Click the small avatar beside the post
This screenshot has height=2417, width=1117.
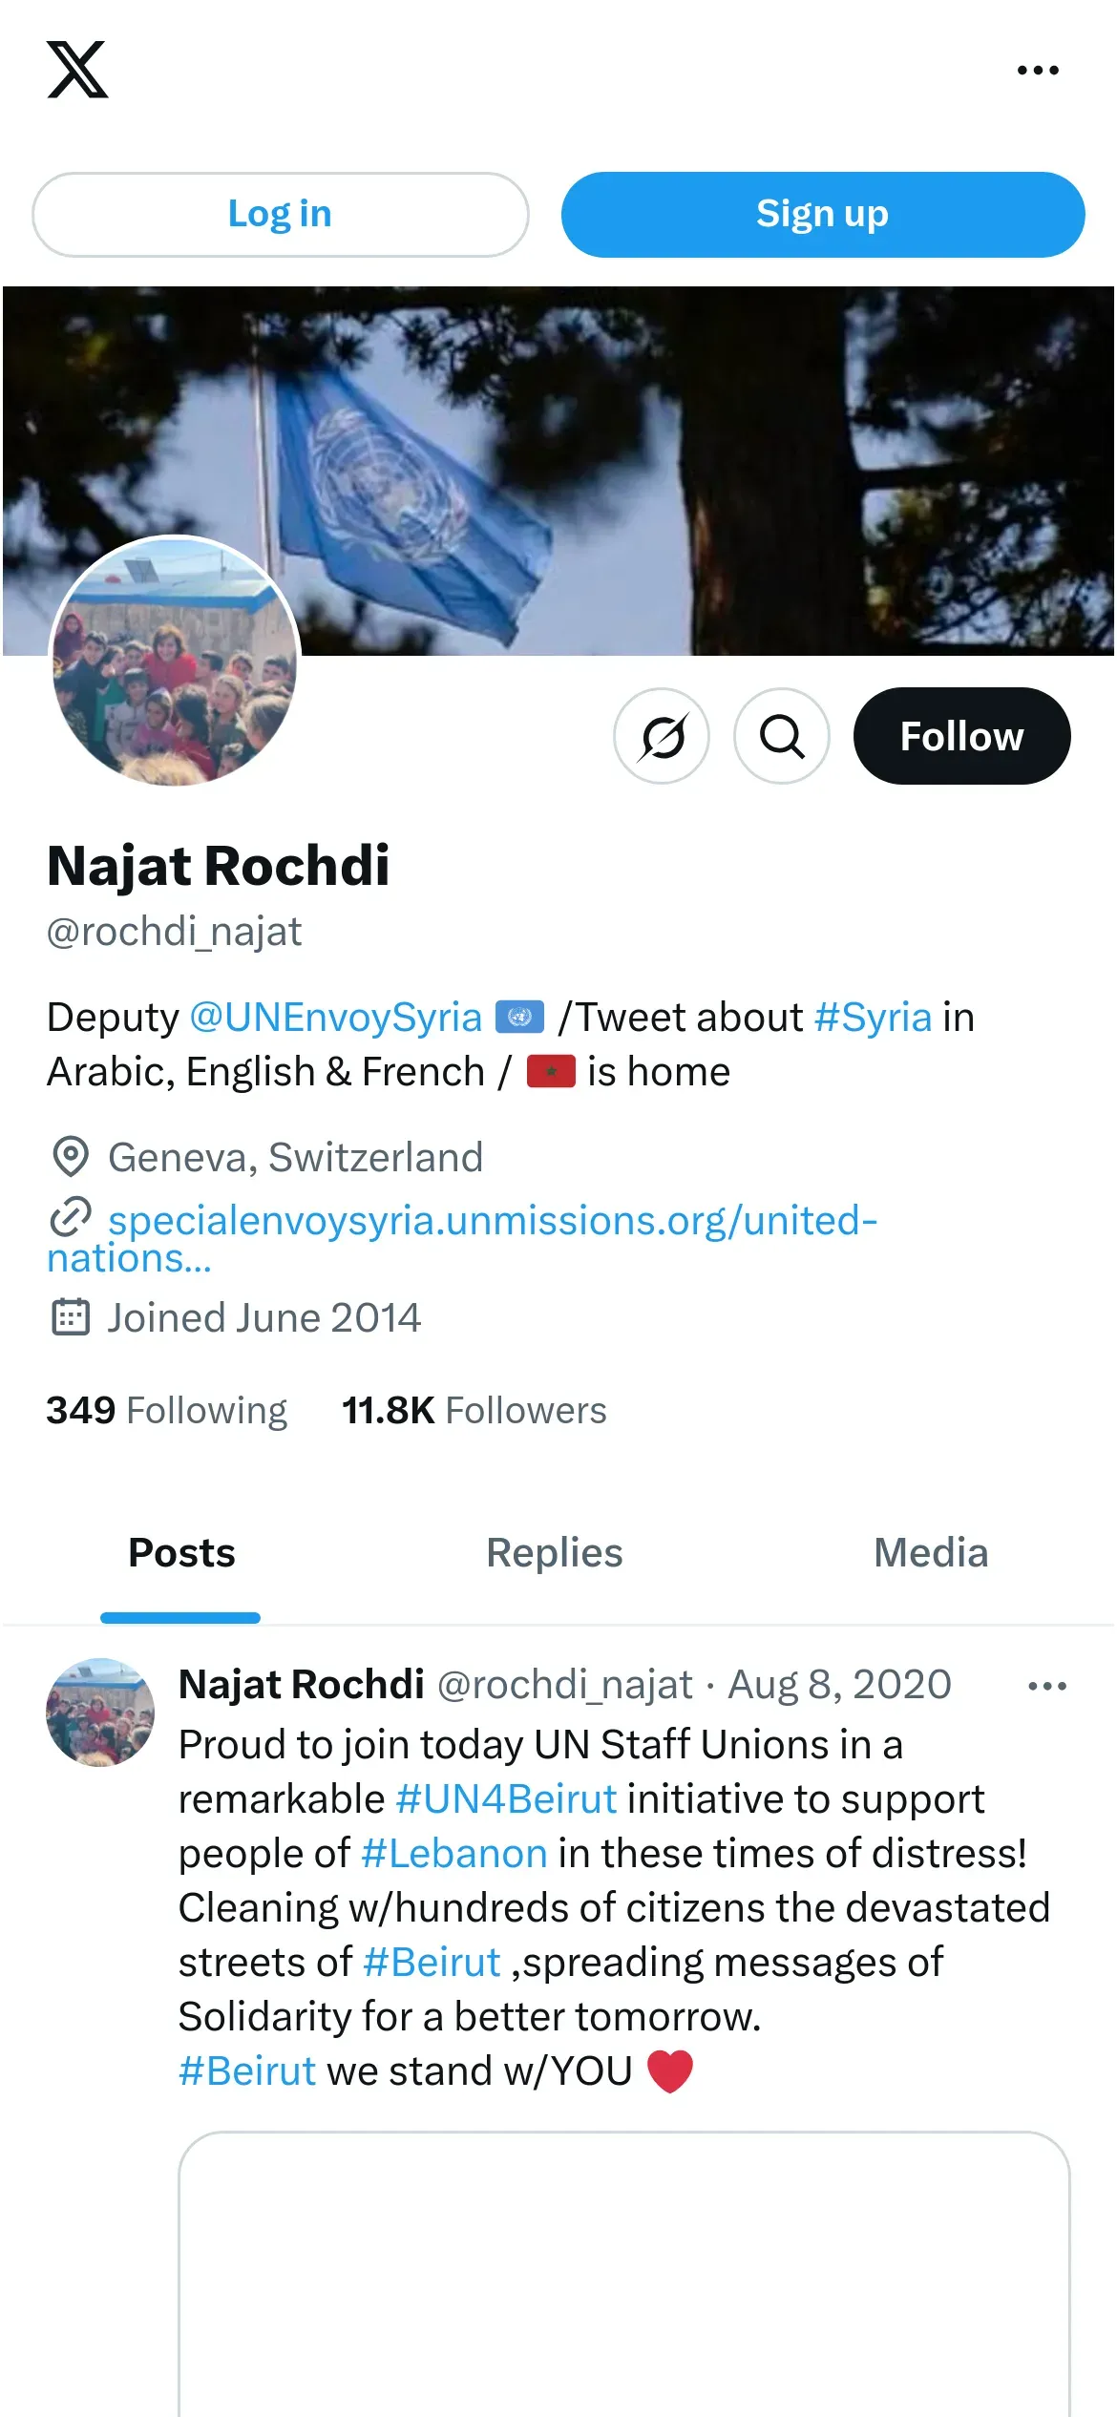pyautogui.click(x=100, y=1713)
